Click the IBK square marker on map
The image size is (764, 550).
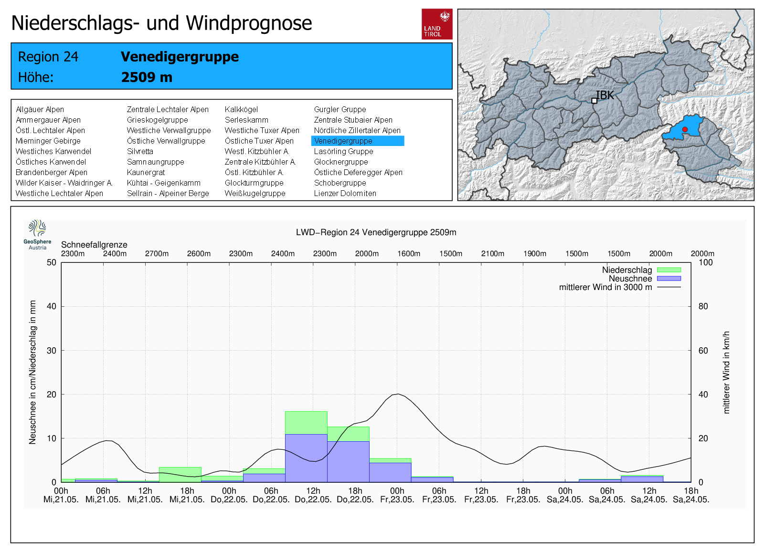click(594, 101)
